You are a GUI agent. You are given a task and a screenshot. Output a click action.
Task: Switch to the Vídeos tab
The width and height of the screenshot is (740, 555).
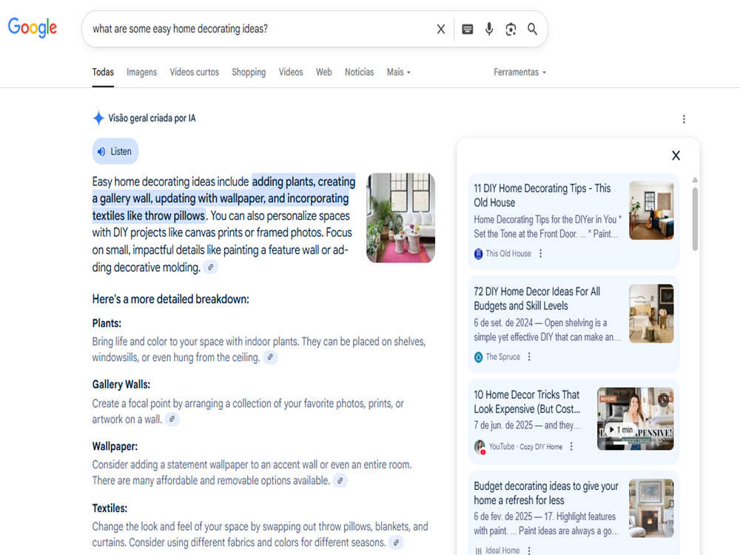(x=291, y=73)
